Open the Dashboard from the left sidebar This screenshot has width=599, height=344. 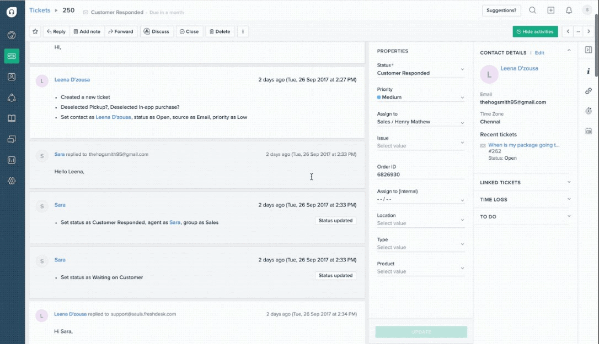[12, 35]
